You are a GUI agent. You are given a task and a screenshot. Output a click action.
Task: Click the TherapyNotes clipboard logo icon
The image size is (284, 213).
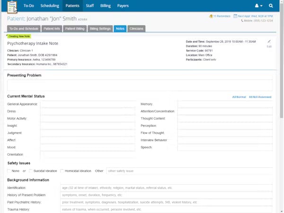pos(12,7)
